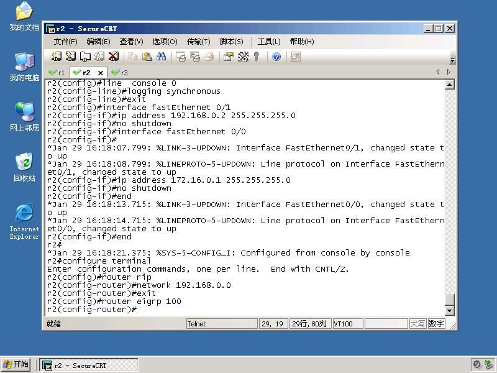Image resolution: width=497 pixels, height=373 pixels.
Task: Click the speaker system tray icon
Action: coord(476,364)
